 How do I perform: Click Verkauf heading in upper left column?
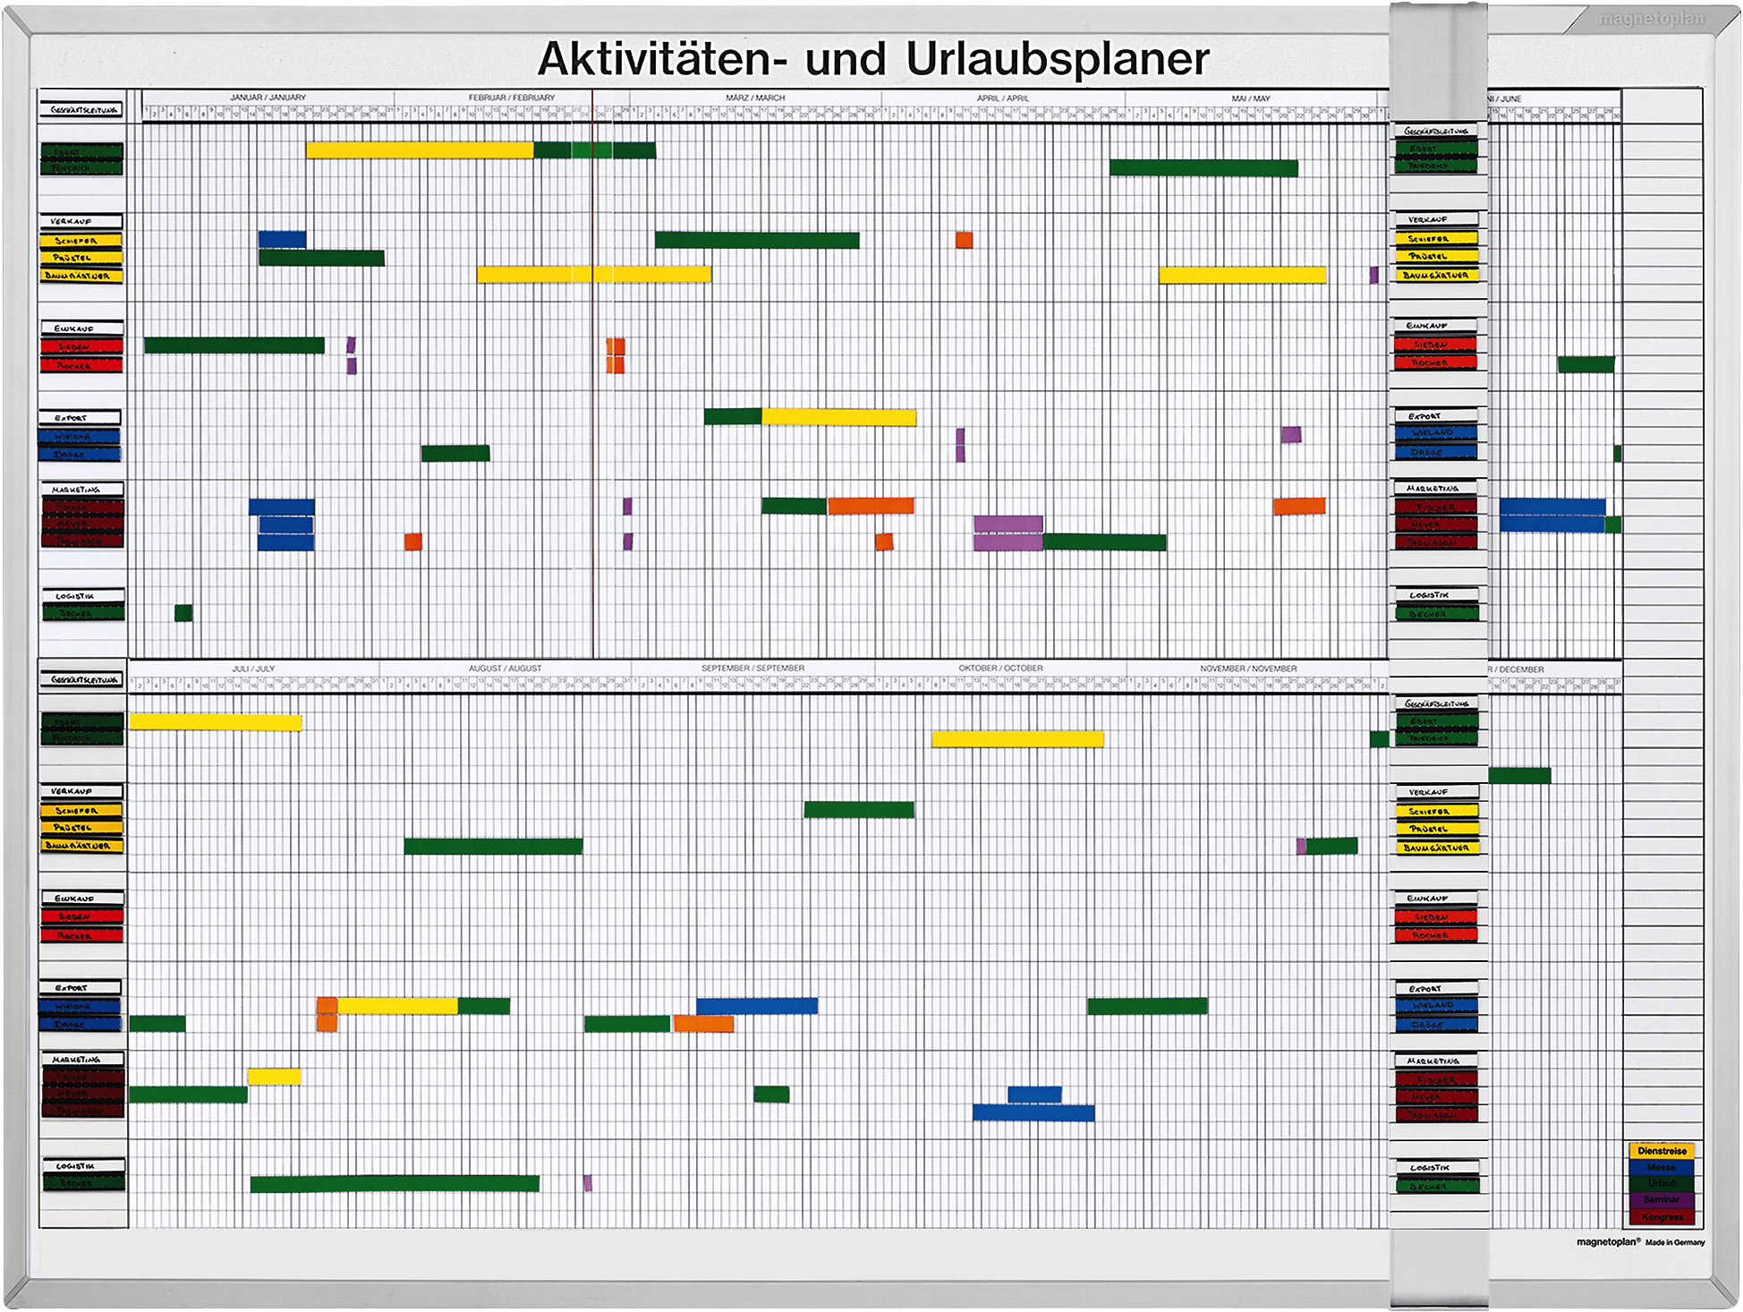tap(81, 221)
